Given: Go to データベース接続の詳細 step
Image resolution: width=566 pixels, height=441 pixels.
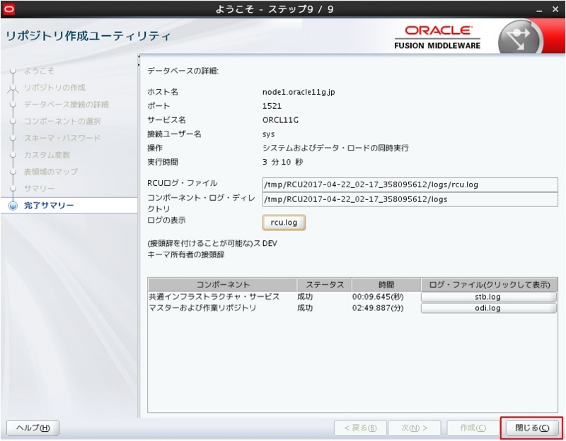Looking at the screenshot, I should (x=66, y=105).
